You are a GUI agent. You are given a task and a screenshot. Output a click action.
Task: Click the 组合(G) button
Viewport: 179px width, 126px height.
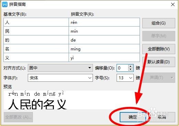tap(159, 23)
